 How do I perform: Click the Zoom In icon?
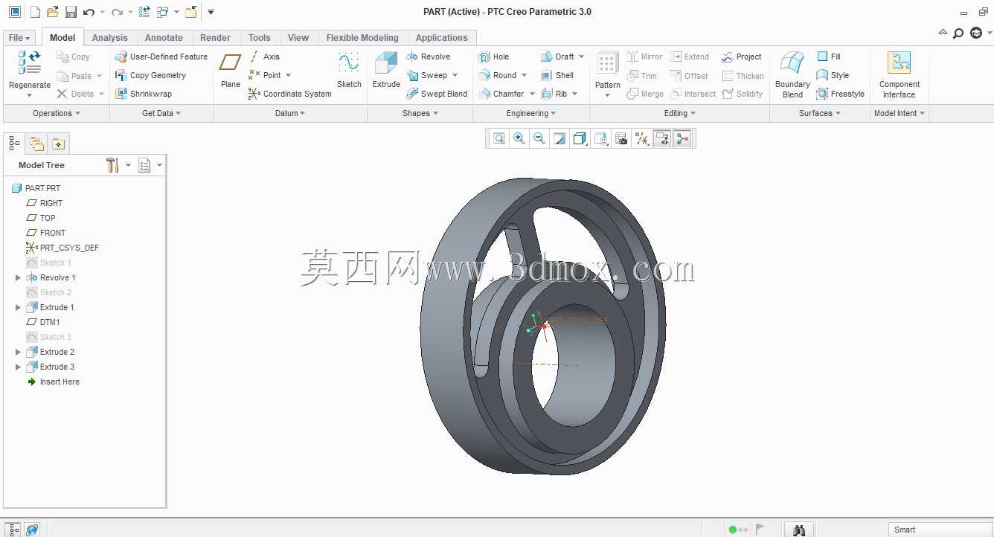[519, 138]
